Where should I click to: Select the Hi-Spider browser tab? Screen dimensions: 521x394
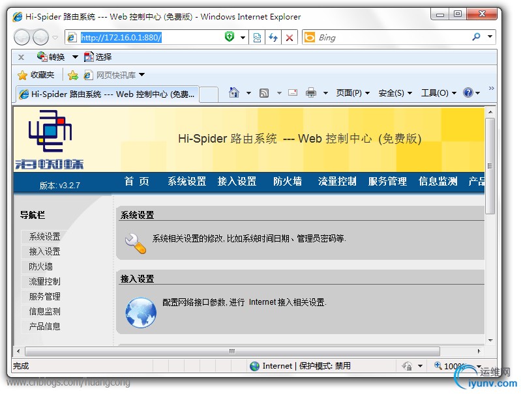[108, 94]
